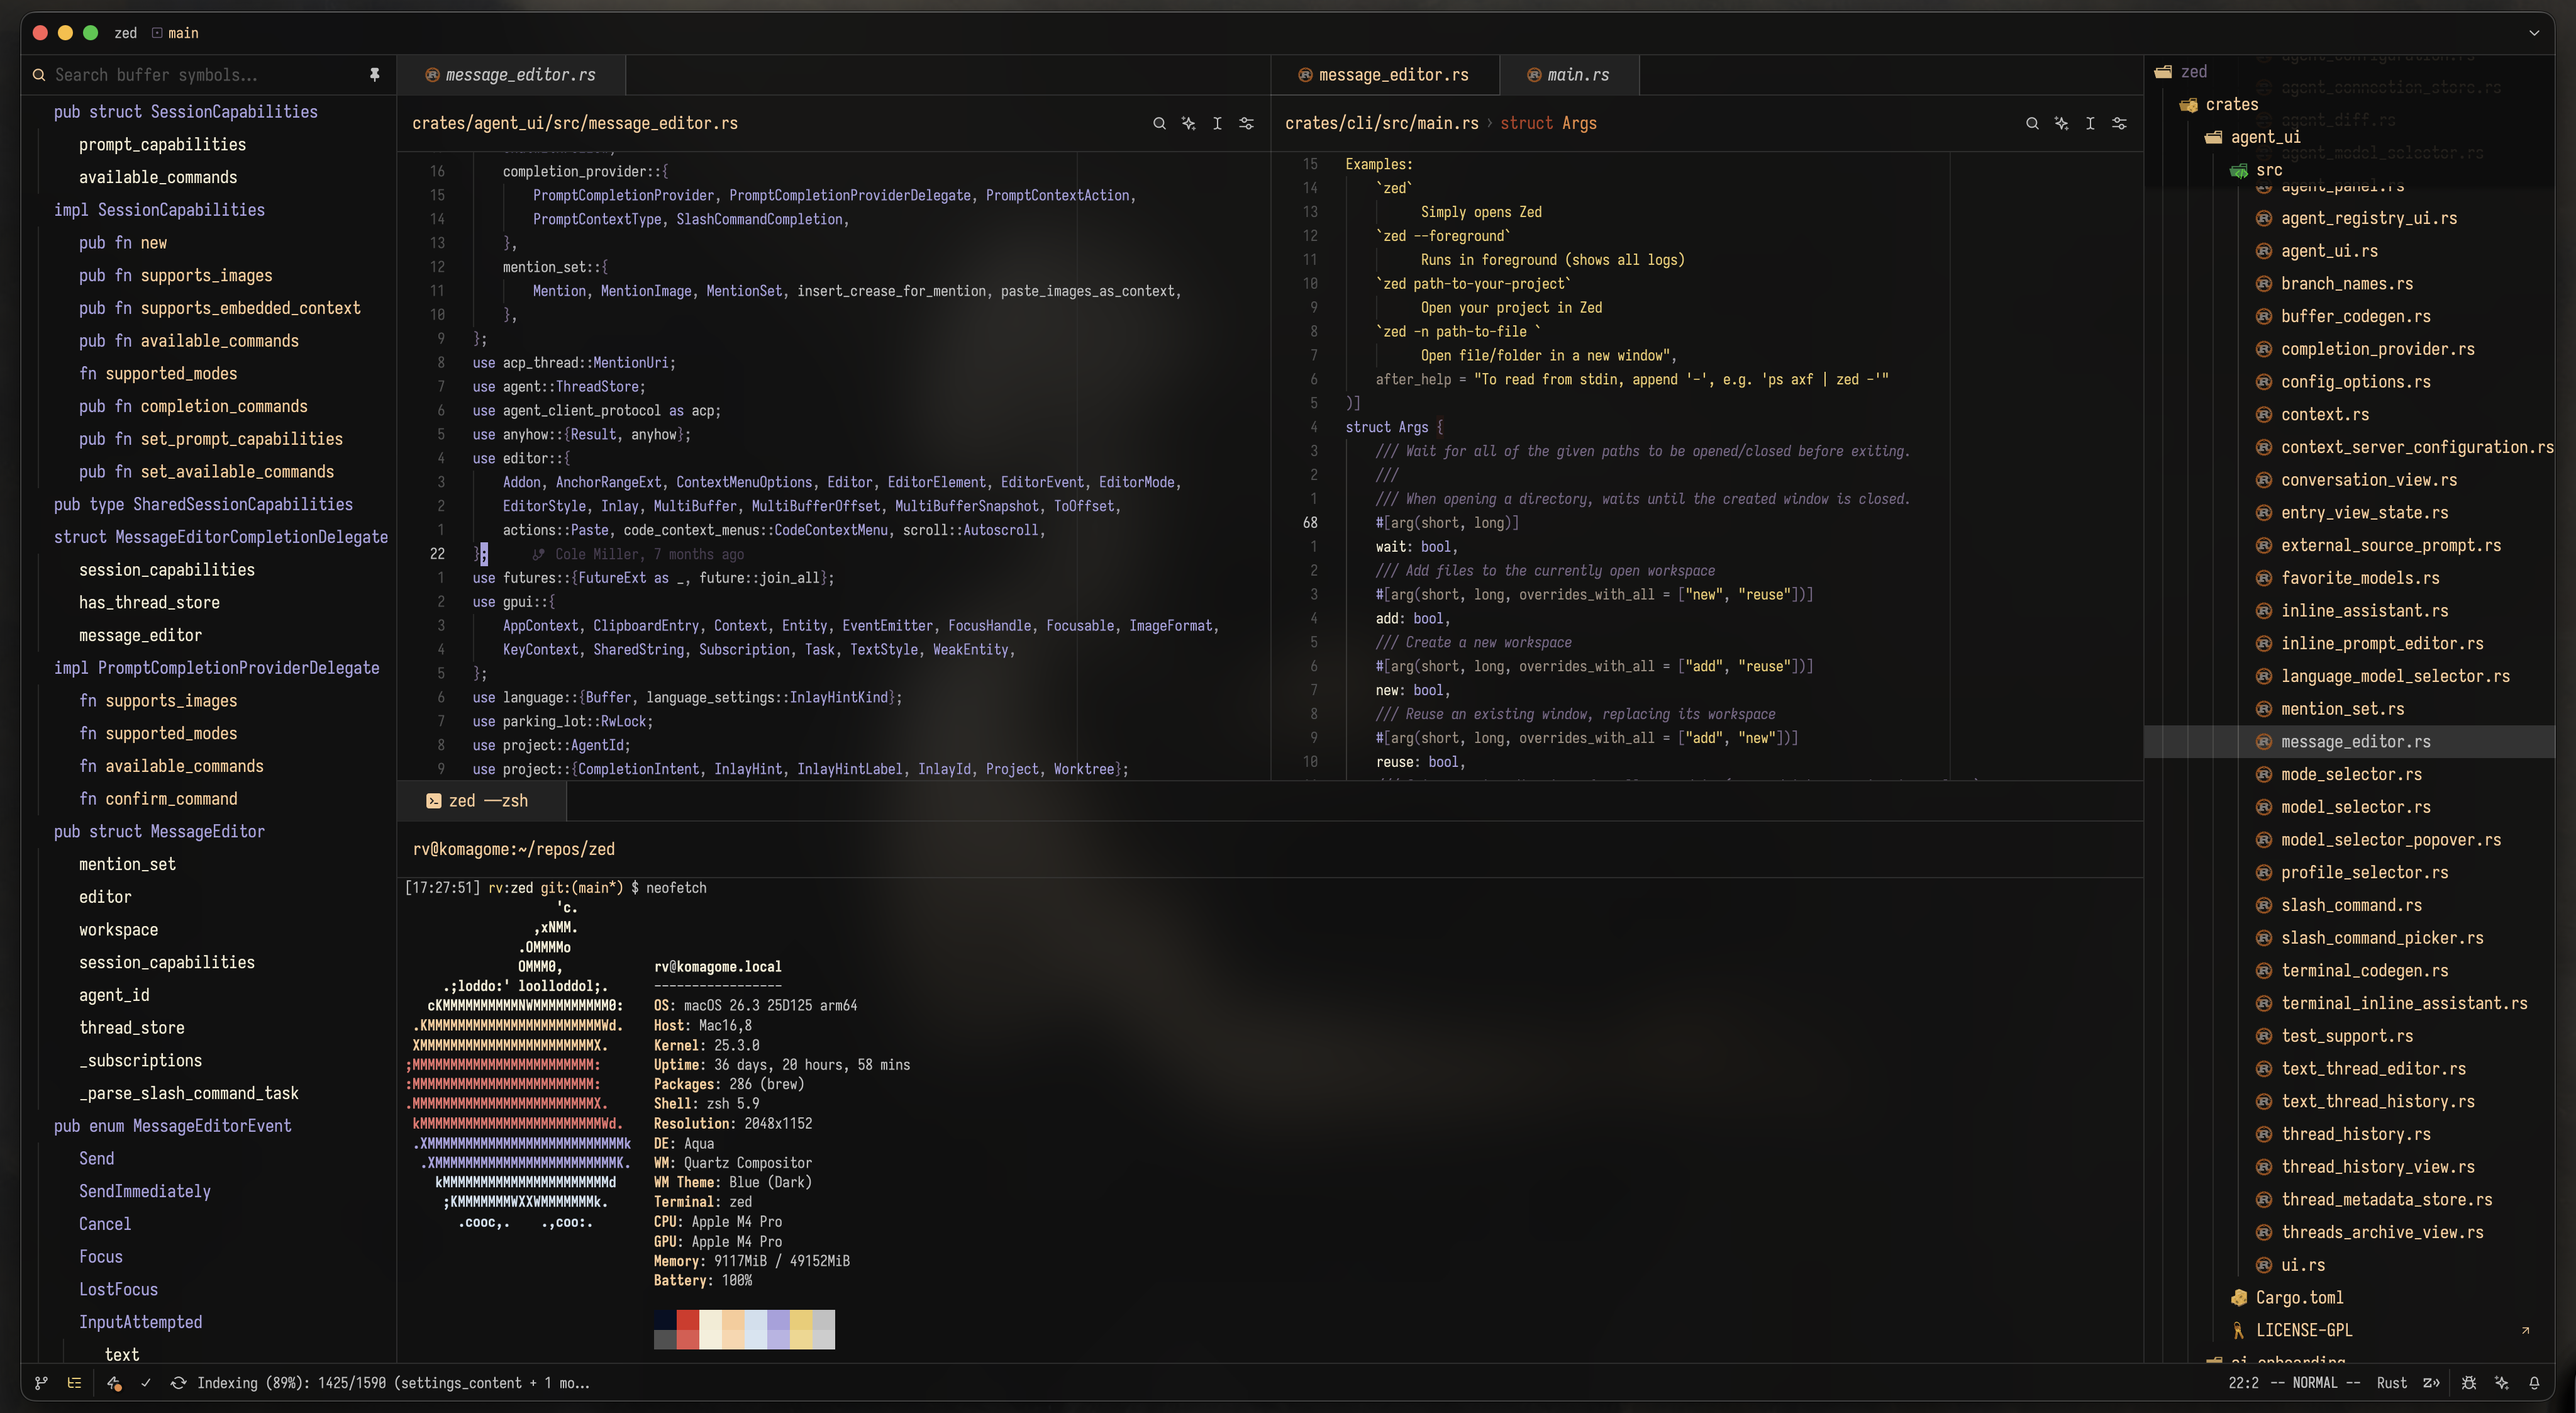Open title bar chevron menu at top right
Image resolution: width=2576 pixels, height=1413 pixels.
pyautogui.click(x=2534, y=33)
